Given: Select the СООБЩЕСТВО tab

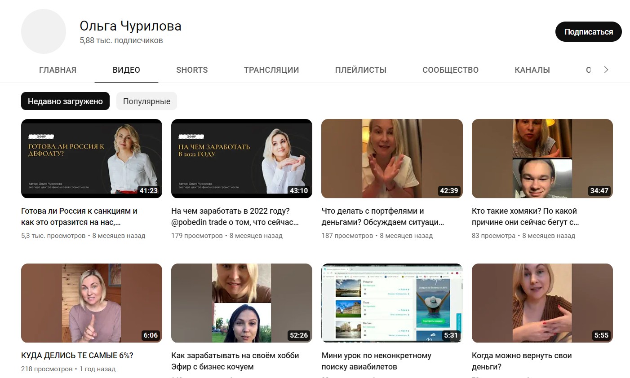Looking at the screenshot, I should point(450,70).
